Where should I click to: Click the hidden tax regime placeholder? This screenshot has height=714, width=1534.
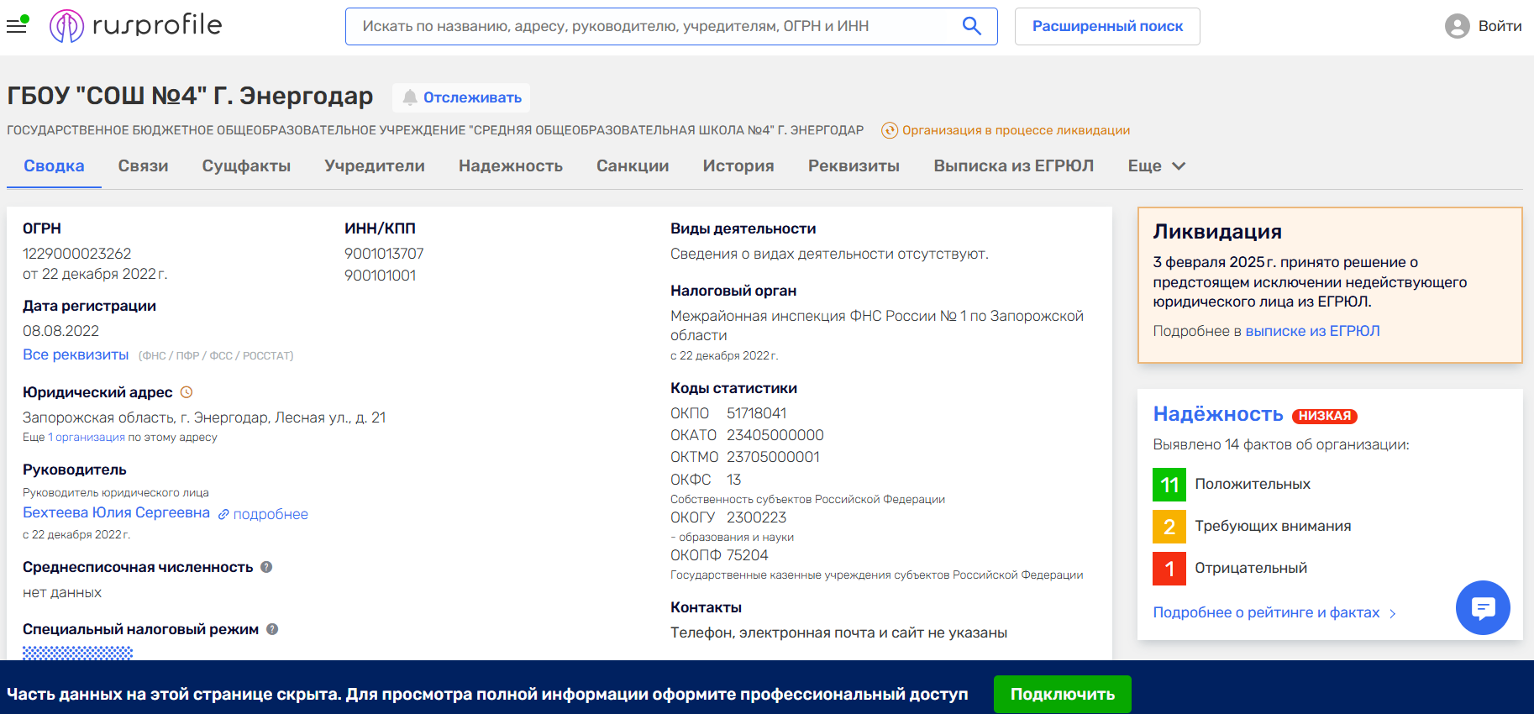[x=77, y=653]
